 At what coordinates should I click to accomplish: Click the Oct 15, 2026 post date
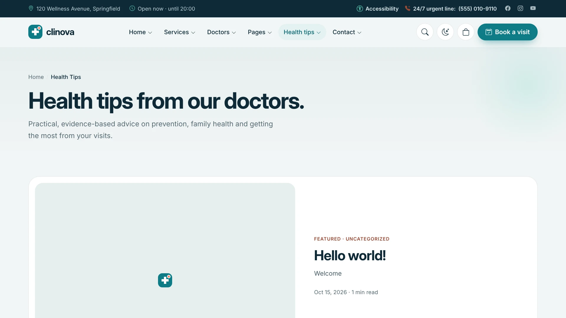point(330,292)
